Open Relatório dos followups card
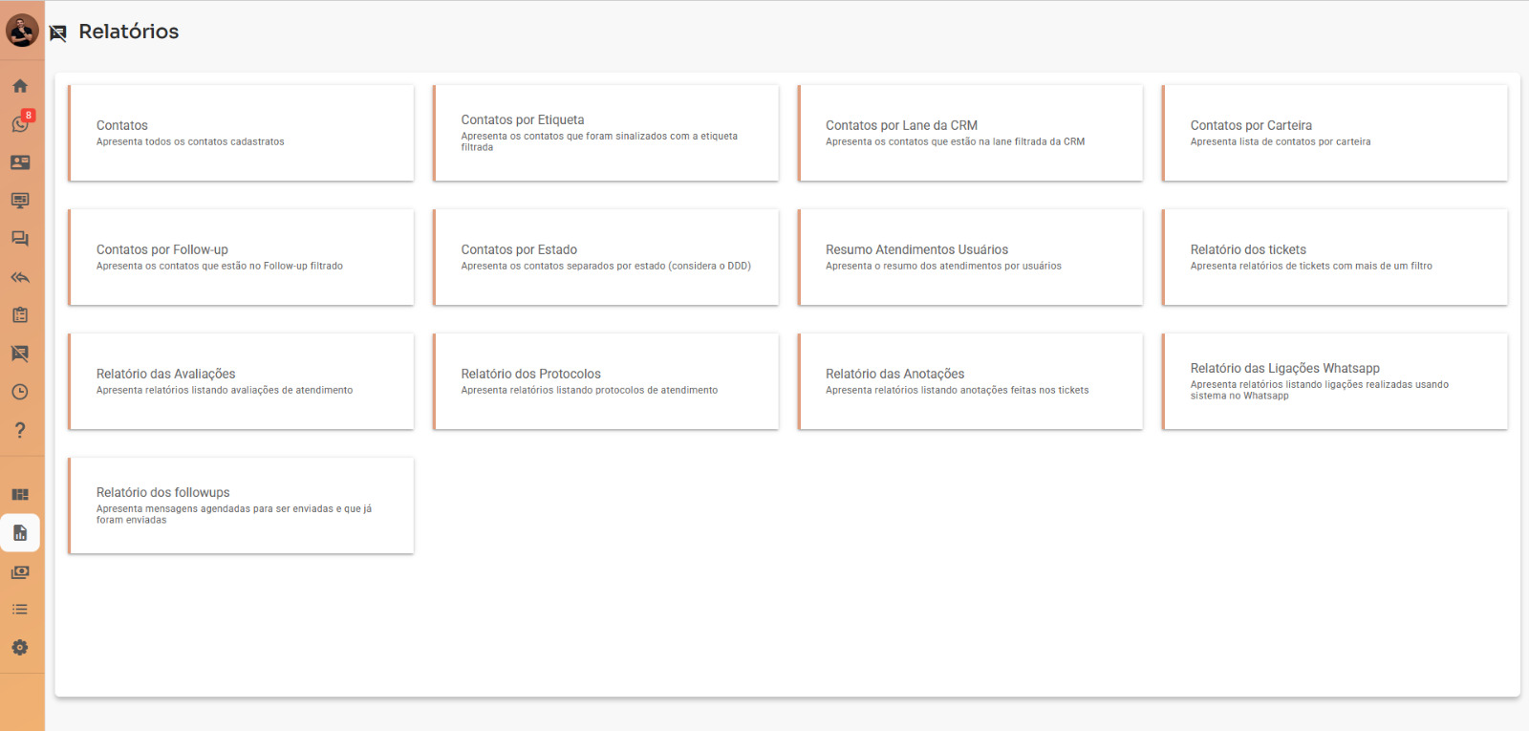Screen dimensions: 1529x731 pos(241,505)
